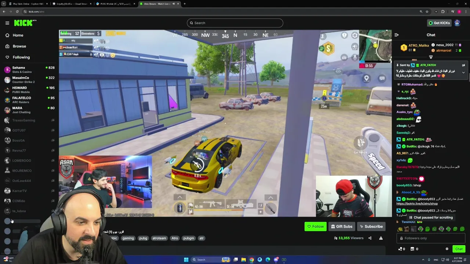Screen dimensions: 470x264
Task: Open MARA Just Chatting channel
Action: tap(29, 110)
